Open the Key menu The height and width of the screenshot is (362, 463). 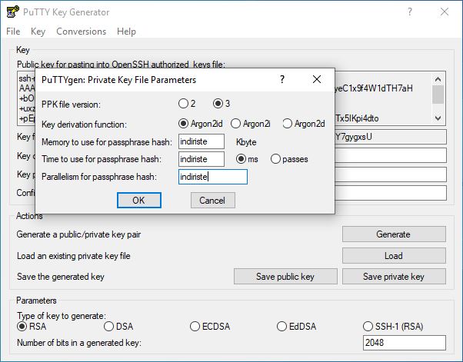(x=38, y=32)
